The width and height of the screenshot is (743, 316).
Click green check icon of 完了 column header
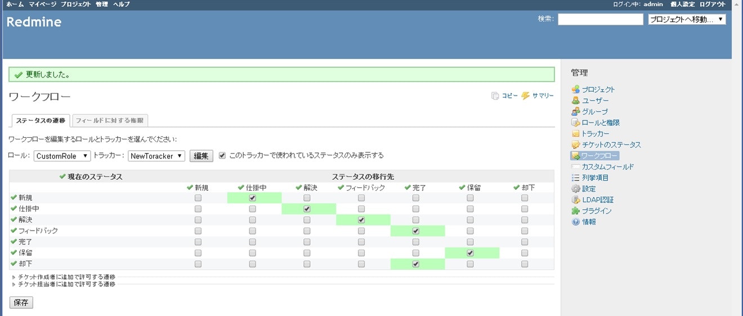pos(408,187)
